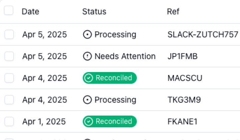Viewport: 240px width, 140px height.
Task: Open the JP1FMB reference
Action: coord(182,56)
